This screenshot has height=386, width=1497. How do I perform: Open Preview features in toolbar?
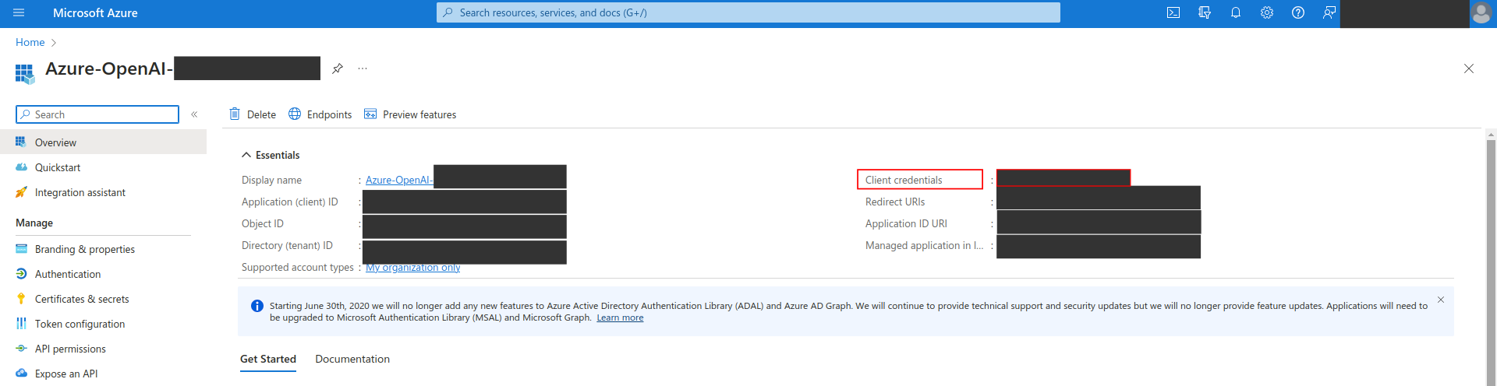coord(410,114)
